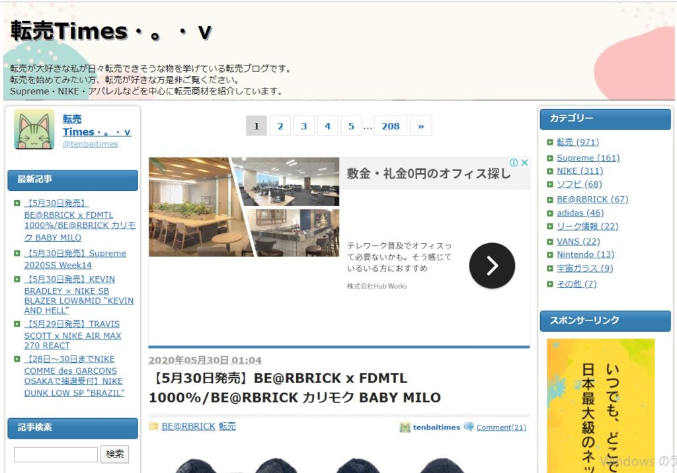
Task: Click the 最新記事 sidebar heading
Action: [73, 180]
